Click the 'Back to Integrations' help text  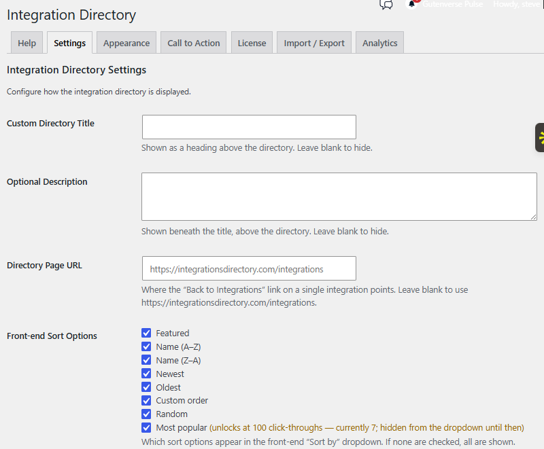click(305, 296)
